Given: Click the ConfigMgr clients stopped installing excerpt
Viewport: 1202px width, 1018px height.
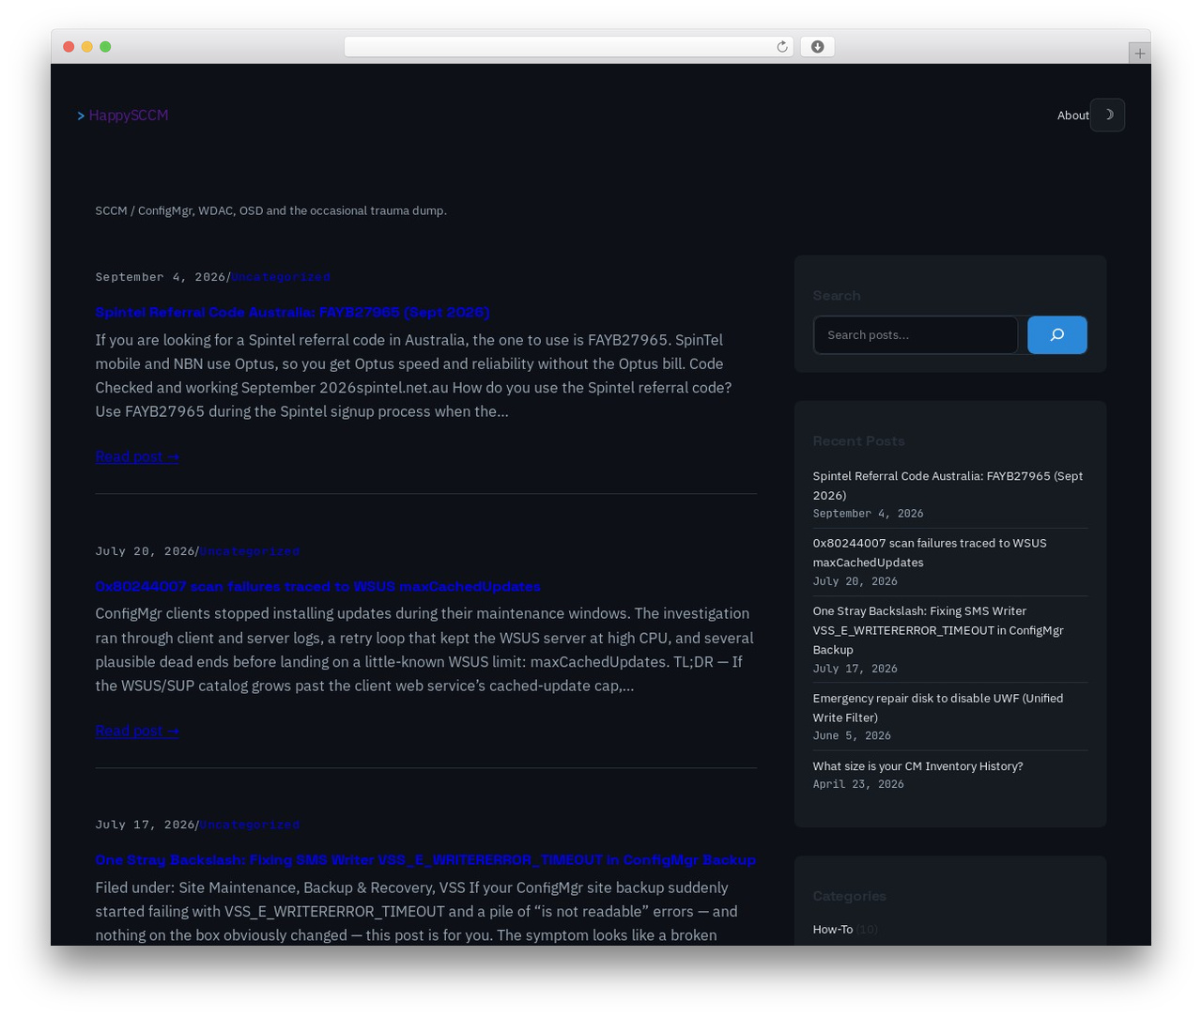Looking at the screenshot, I should (x=424, y=650).
